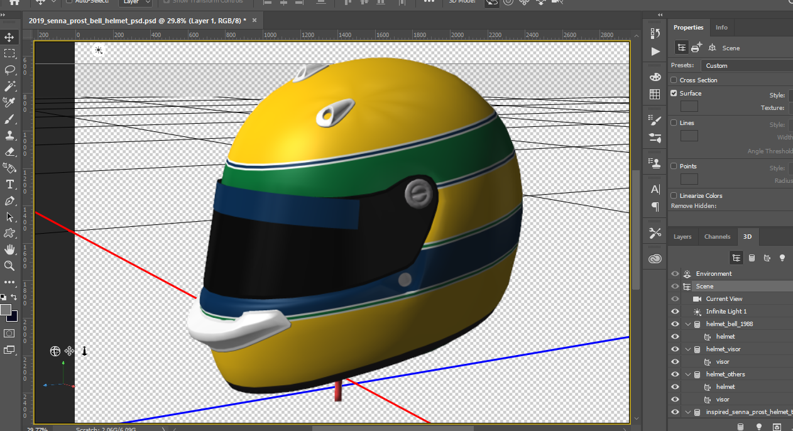The height and width of the screenshot is (431, 793).
Task: Open the Character panel icon
Action: point(655,189)
